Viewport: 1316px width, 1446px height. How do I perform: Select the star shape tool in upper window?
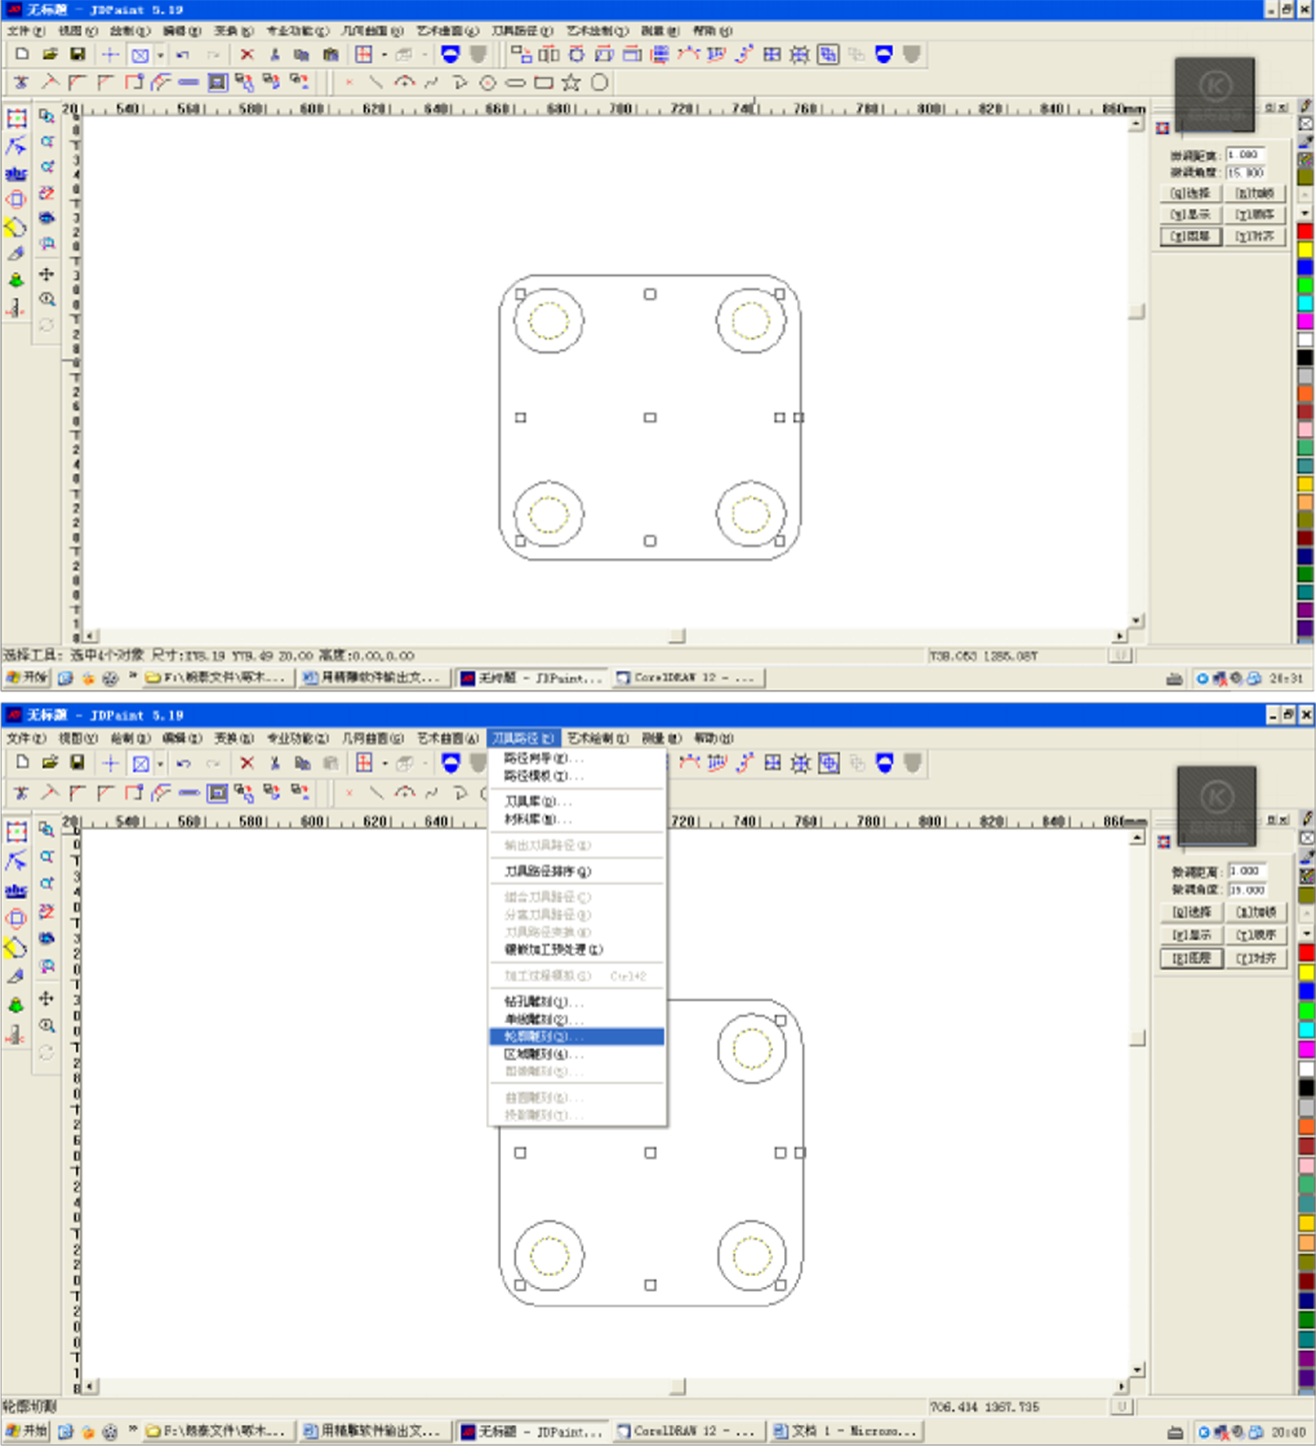tap(571, 83)
